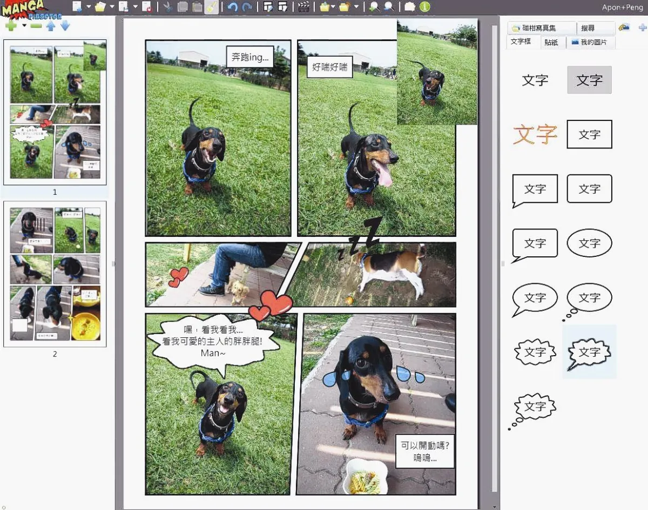Click the green info icon in toolbar
This screenshot has height=510, width=648.
(424, 7)
